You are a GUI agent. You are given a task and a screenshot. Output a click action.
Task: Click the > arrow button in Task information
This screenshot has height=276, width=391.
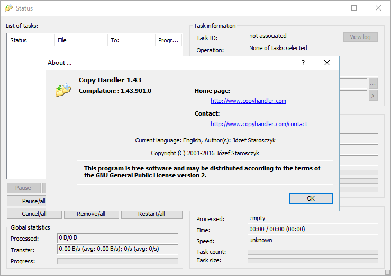tap(373, 96)
